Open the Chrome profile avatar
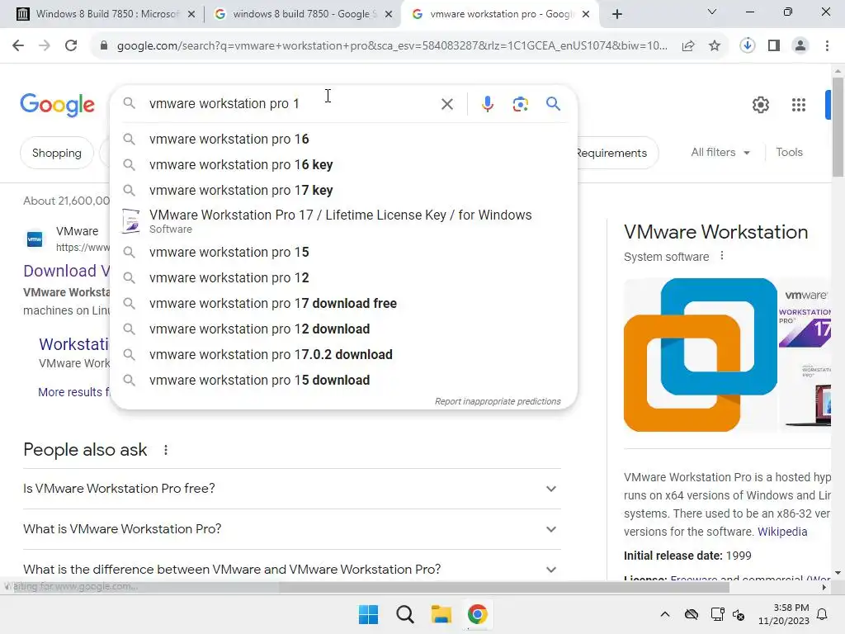Screen dimensions: 845x634 [x=800, y=46]
